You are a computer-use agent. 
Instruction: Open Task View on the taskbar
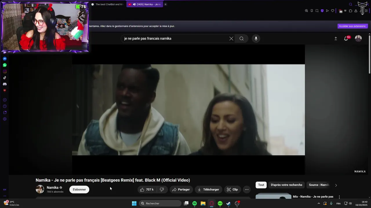click(186, 203)
